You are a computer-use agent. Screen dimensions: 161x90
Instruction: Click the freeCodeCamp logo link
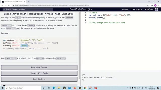[80, 9]
